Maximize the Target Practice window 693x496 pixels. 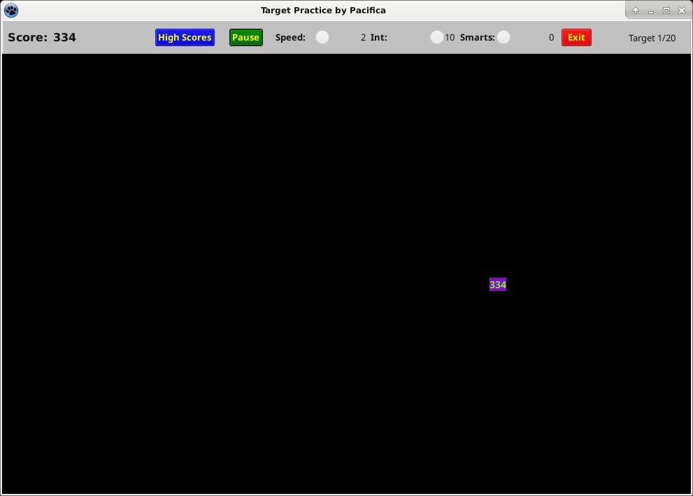click(666, 10)
